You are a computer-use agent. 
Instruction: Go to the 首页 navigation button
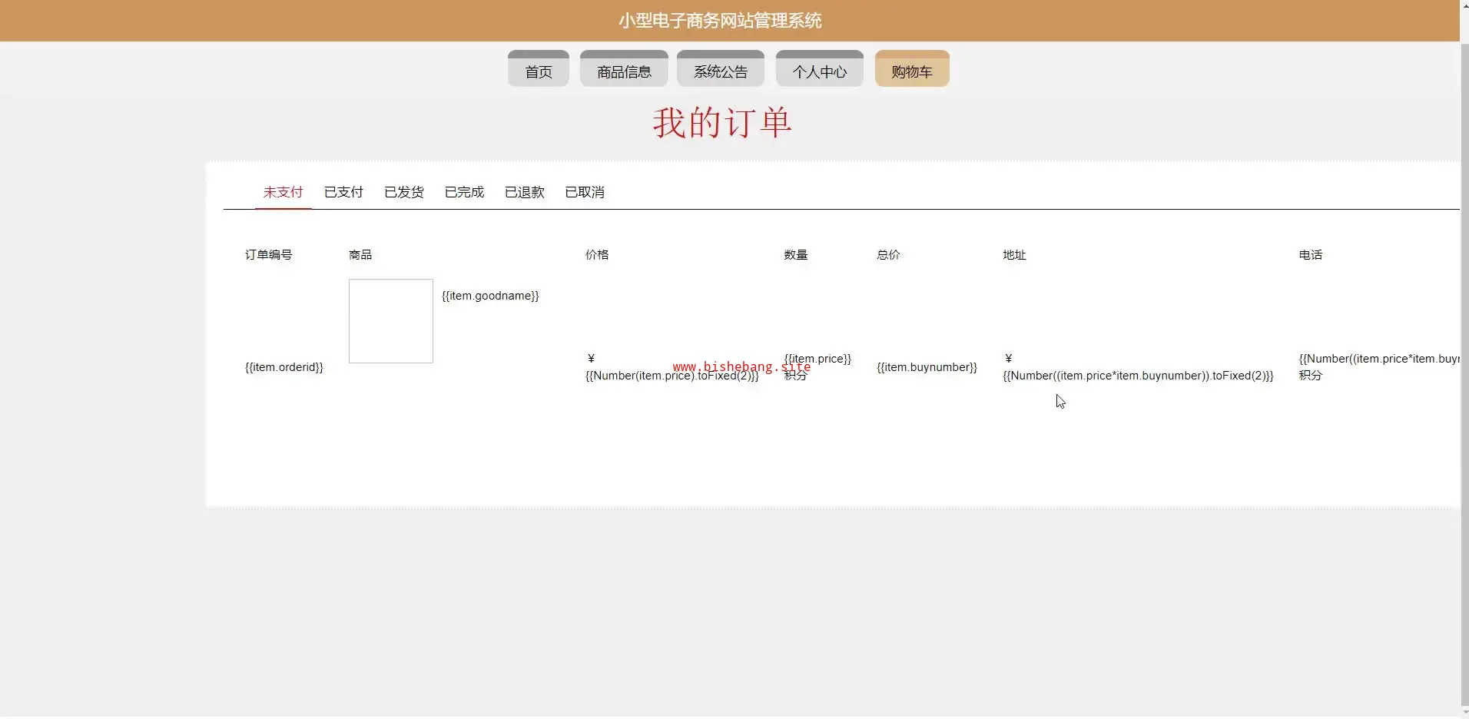(538, 71)
